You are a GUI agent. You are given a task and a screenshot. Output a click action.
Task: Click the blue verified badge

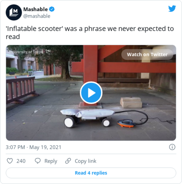tap(52, 9)
